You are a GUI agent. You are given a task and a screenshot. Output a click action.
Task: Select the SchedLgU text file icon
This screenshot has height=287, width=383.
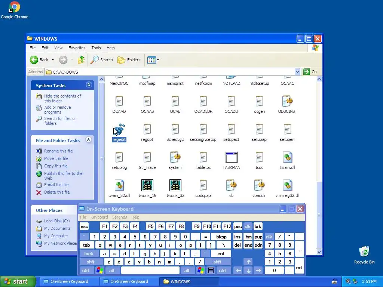(175, 129)
